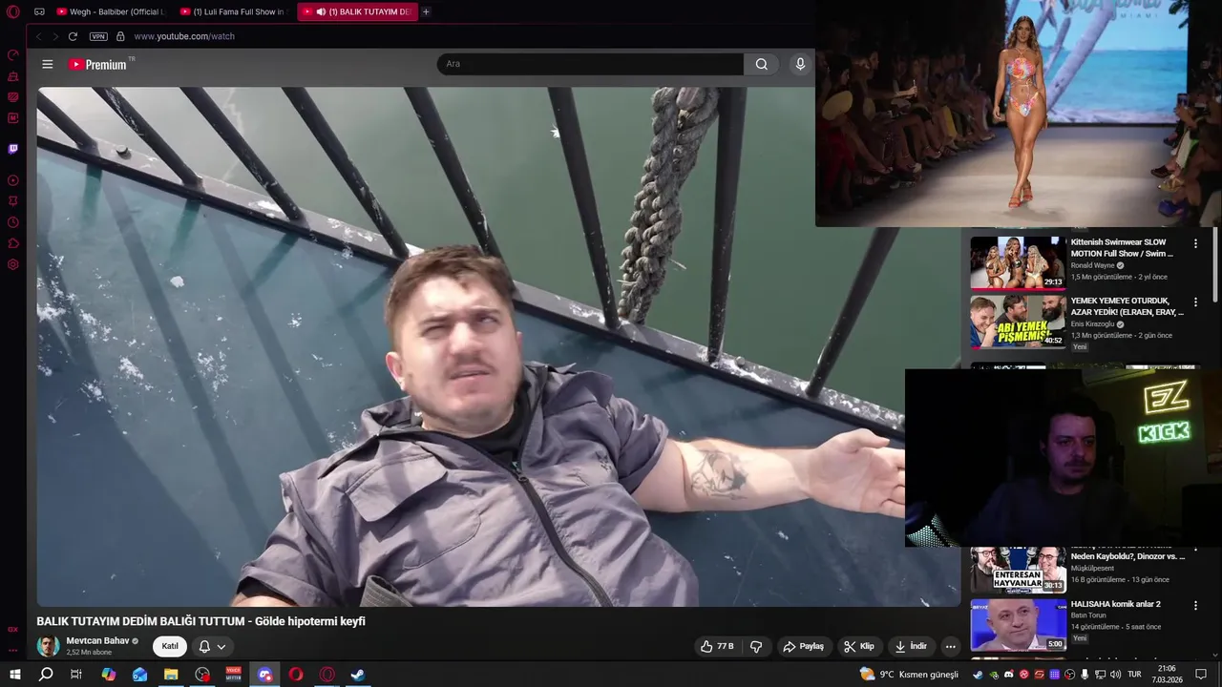Open options for YEMEK YEMEYE OTURDUK video
Viewport: 1222px width, 687px height.
tap(1195, 302)
